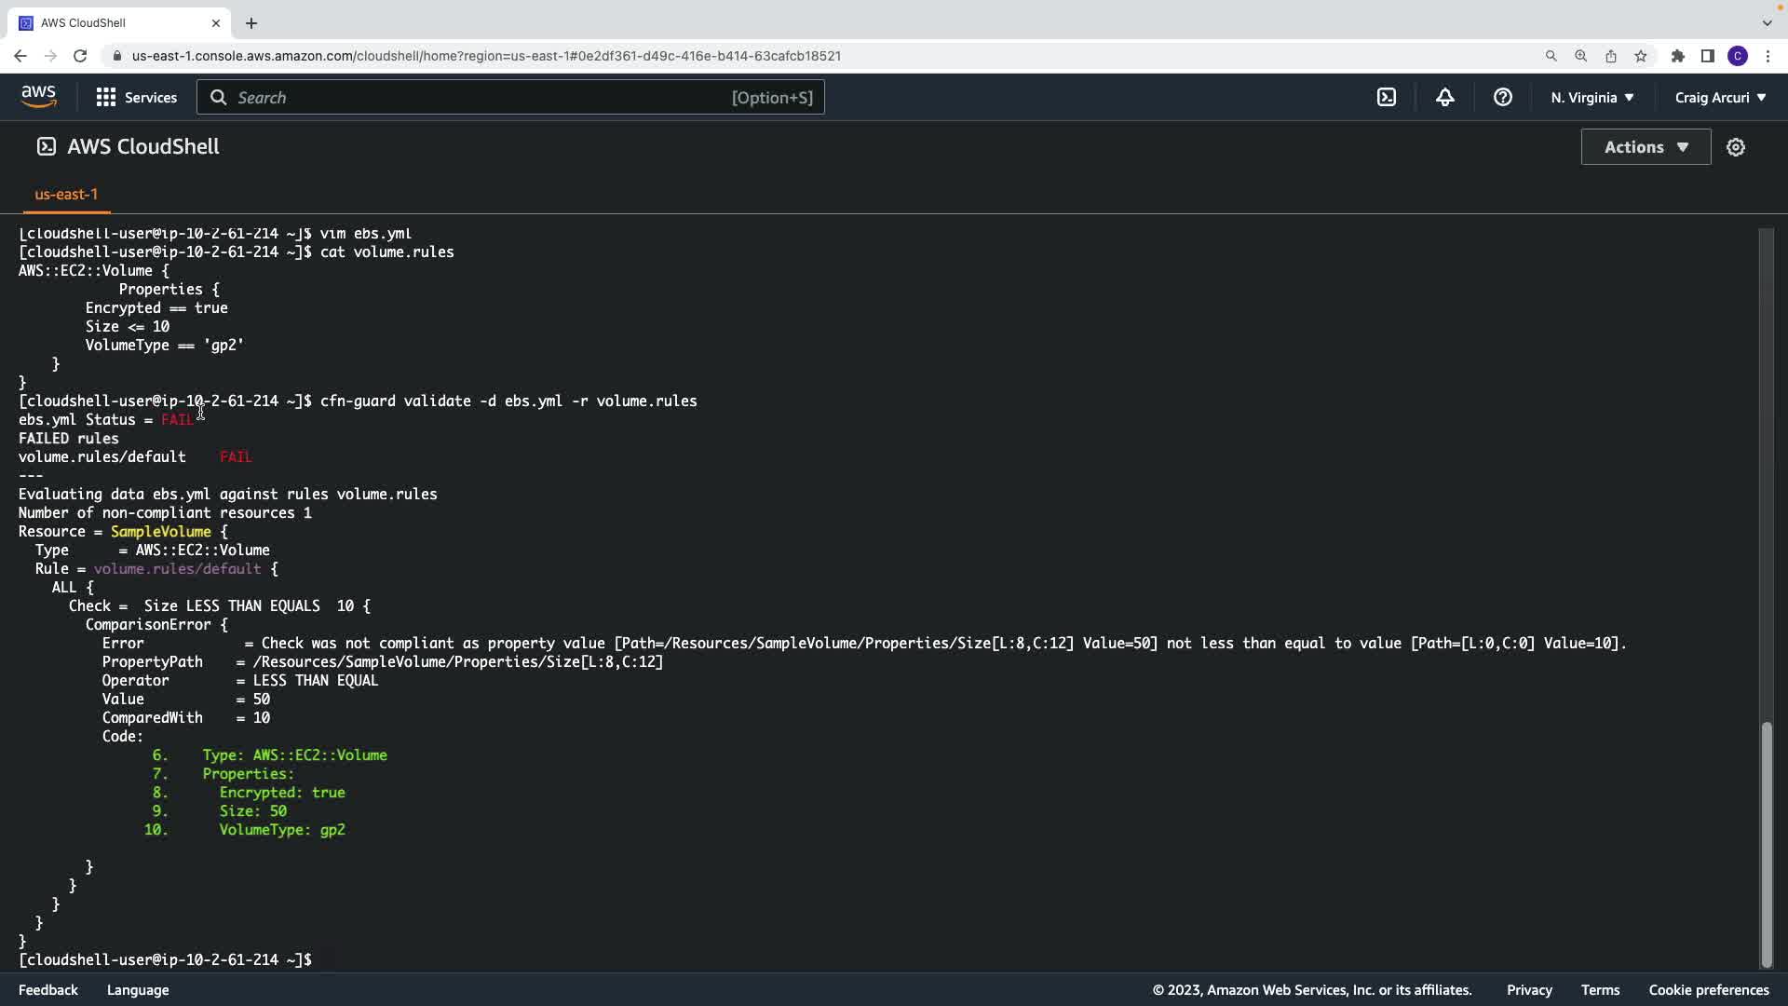Screen dimensions: 1788x1006
Task: Reload the page
Action: pyautogui.click(x=80, y=56)
